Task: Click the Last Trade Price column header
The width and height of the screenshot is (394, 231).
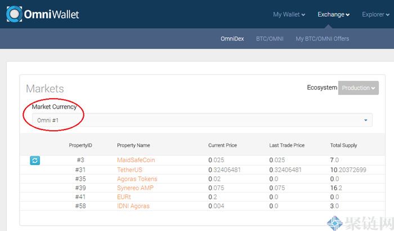Action: coord(287,145)
